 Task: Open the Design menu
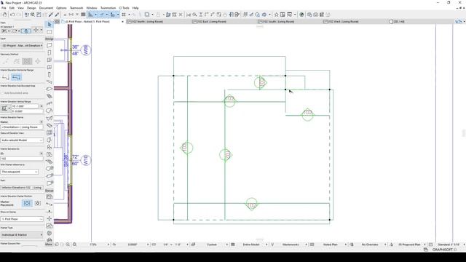31,8
